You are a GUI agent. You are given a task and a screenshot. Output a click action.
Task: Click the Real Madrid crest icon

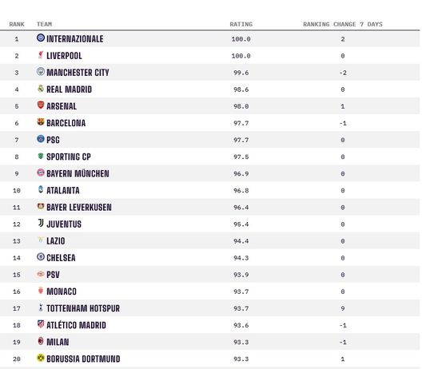(41, 89)
